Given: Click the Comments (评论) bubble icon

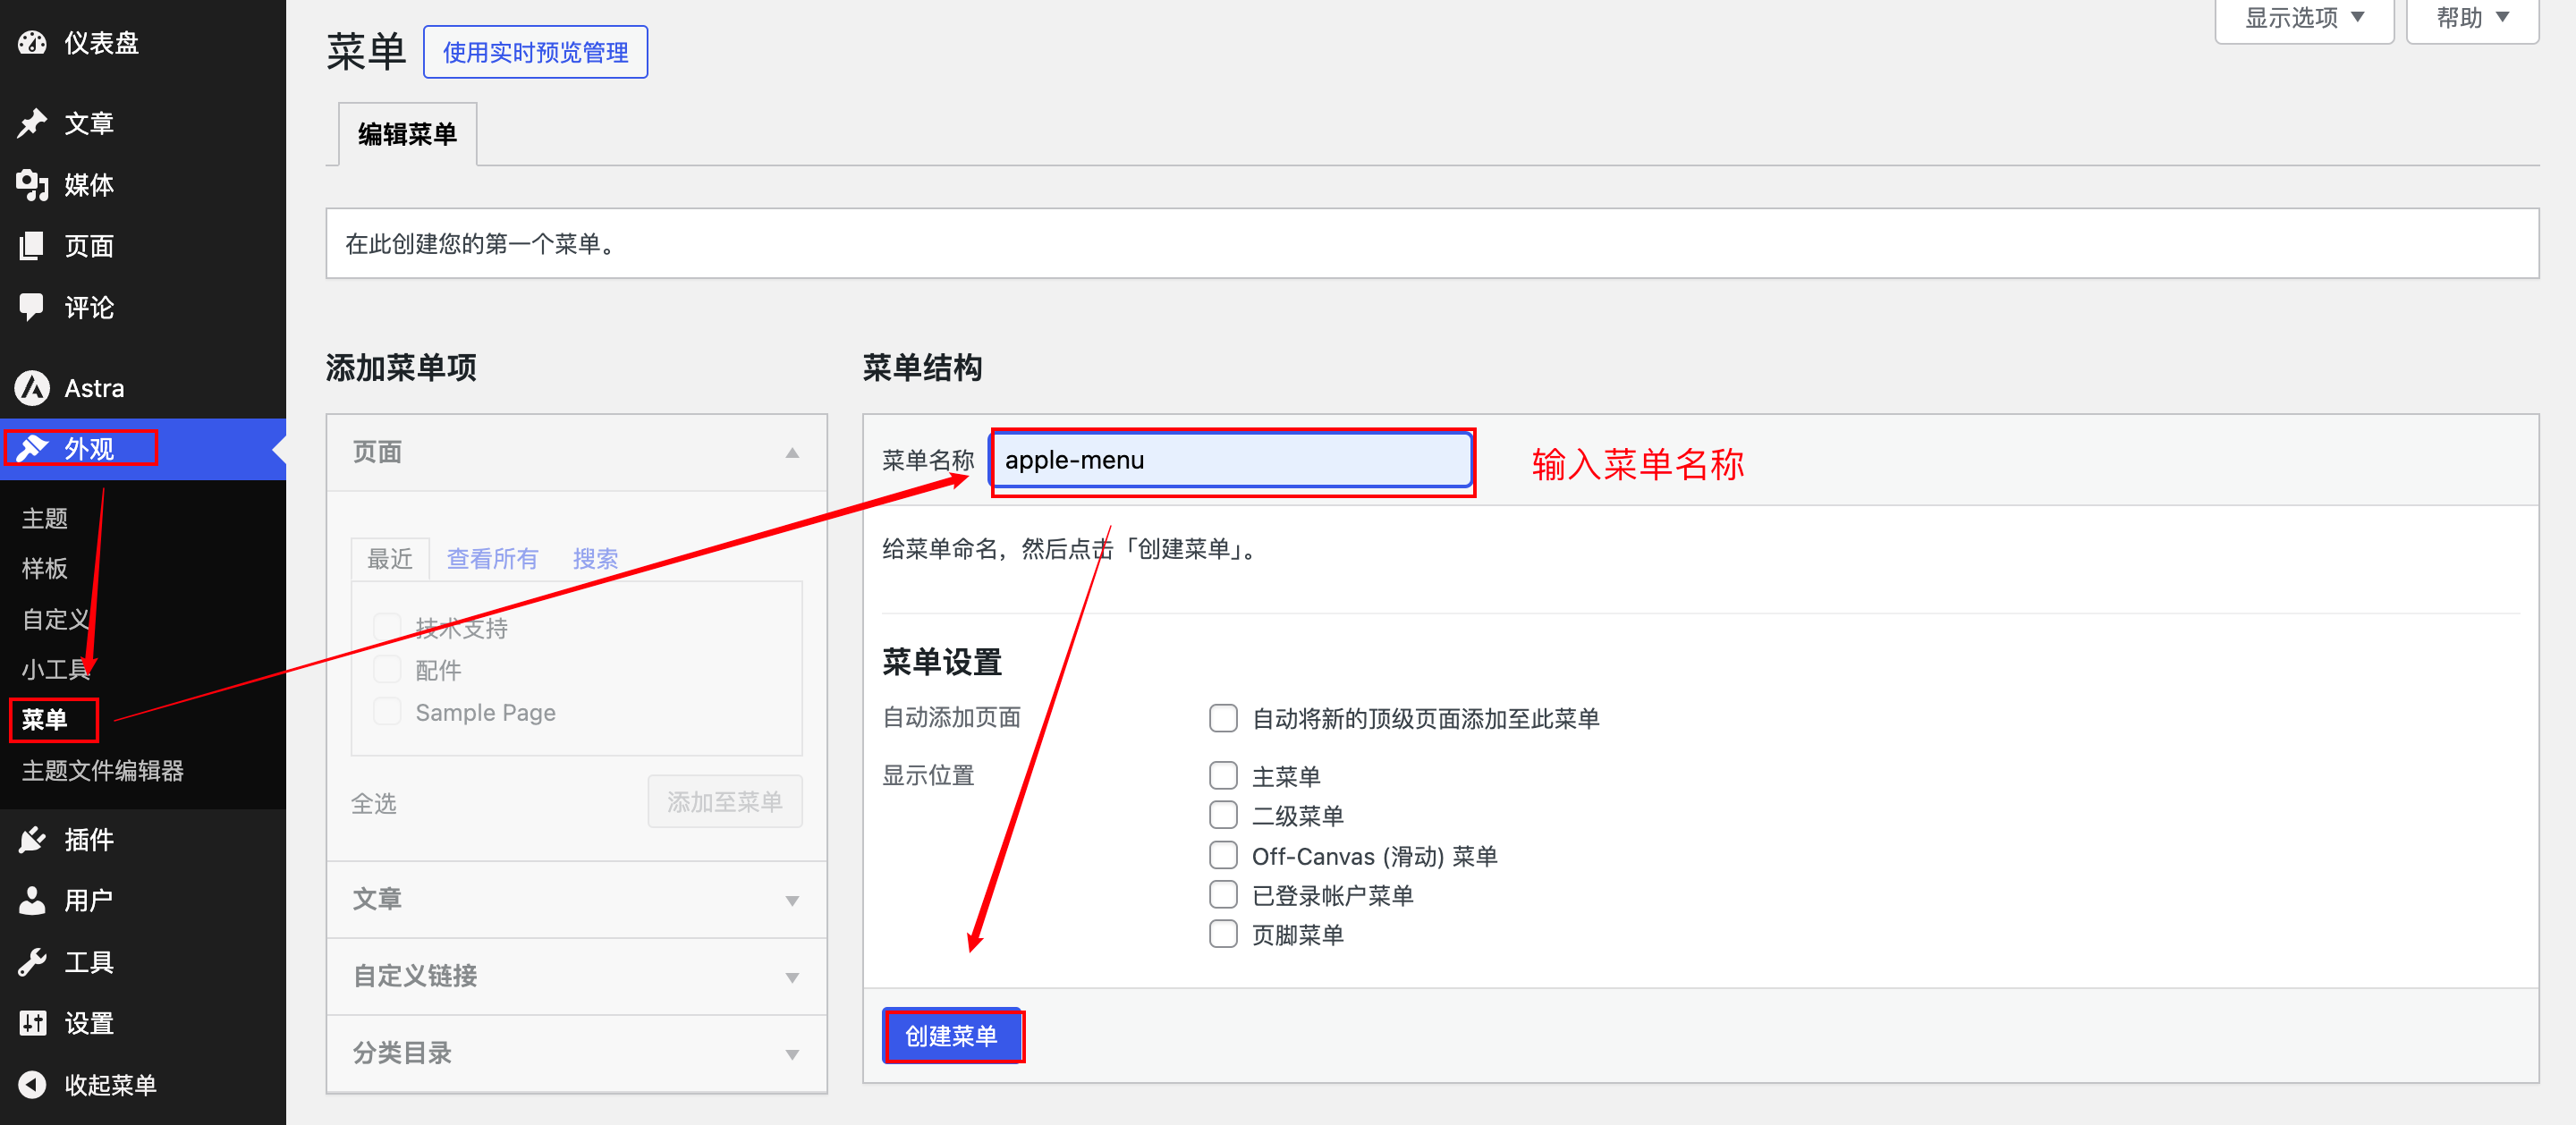Looking at the screenshot, I should (32, 307).
